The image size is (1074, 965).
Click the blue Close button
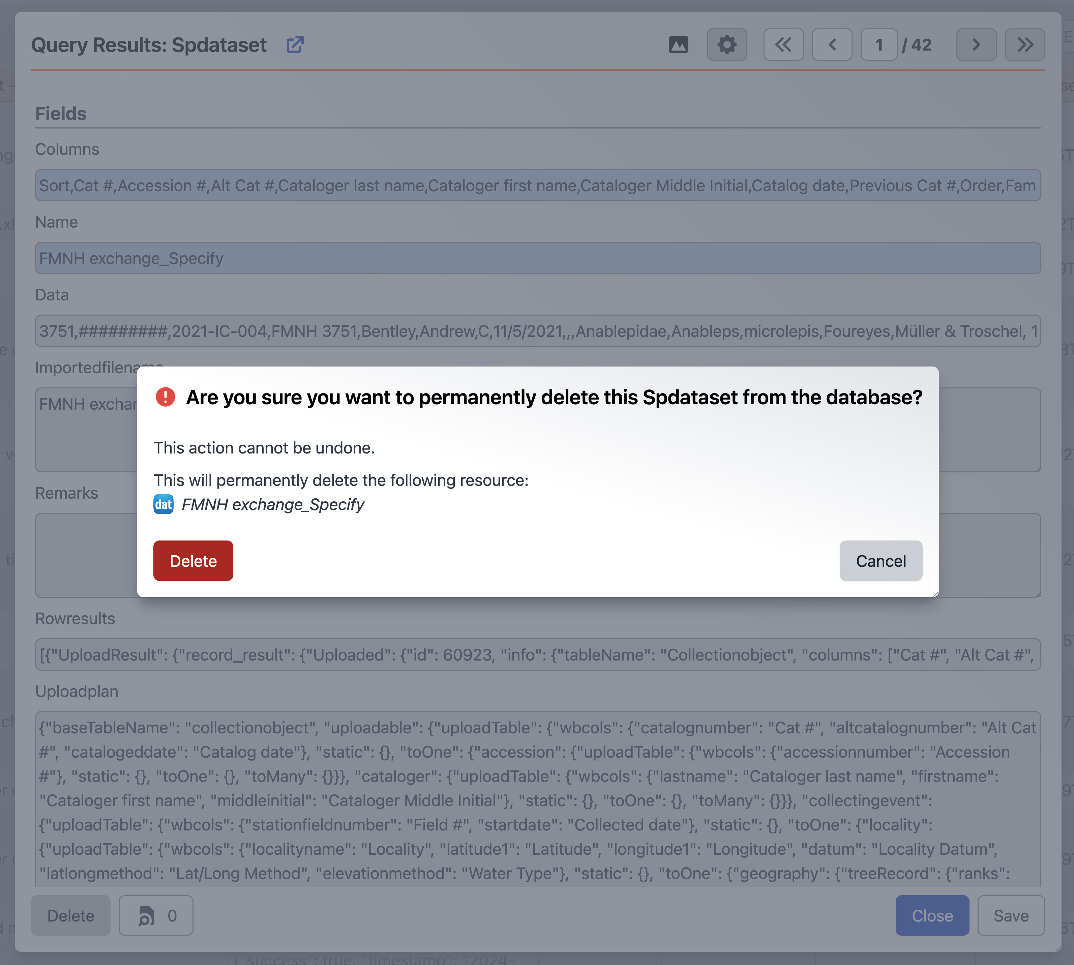pyautogui.click(x=931, y=916)
